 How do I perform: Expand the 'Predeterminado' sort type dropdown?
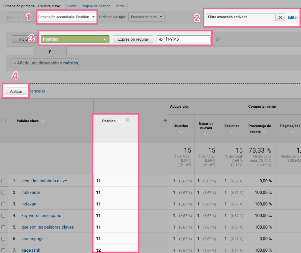[146, 17]
